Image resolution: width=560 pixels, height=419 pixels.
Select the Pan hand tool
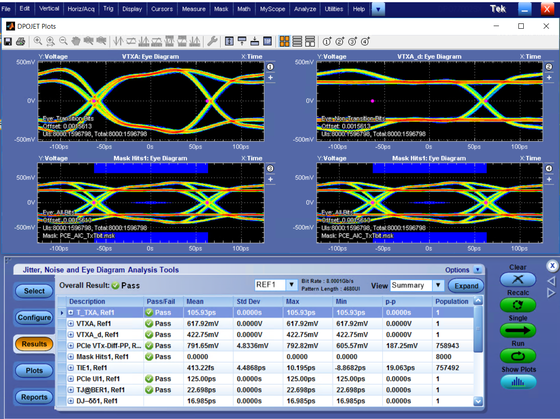(x=76, y=41)
